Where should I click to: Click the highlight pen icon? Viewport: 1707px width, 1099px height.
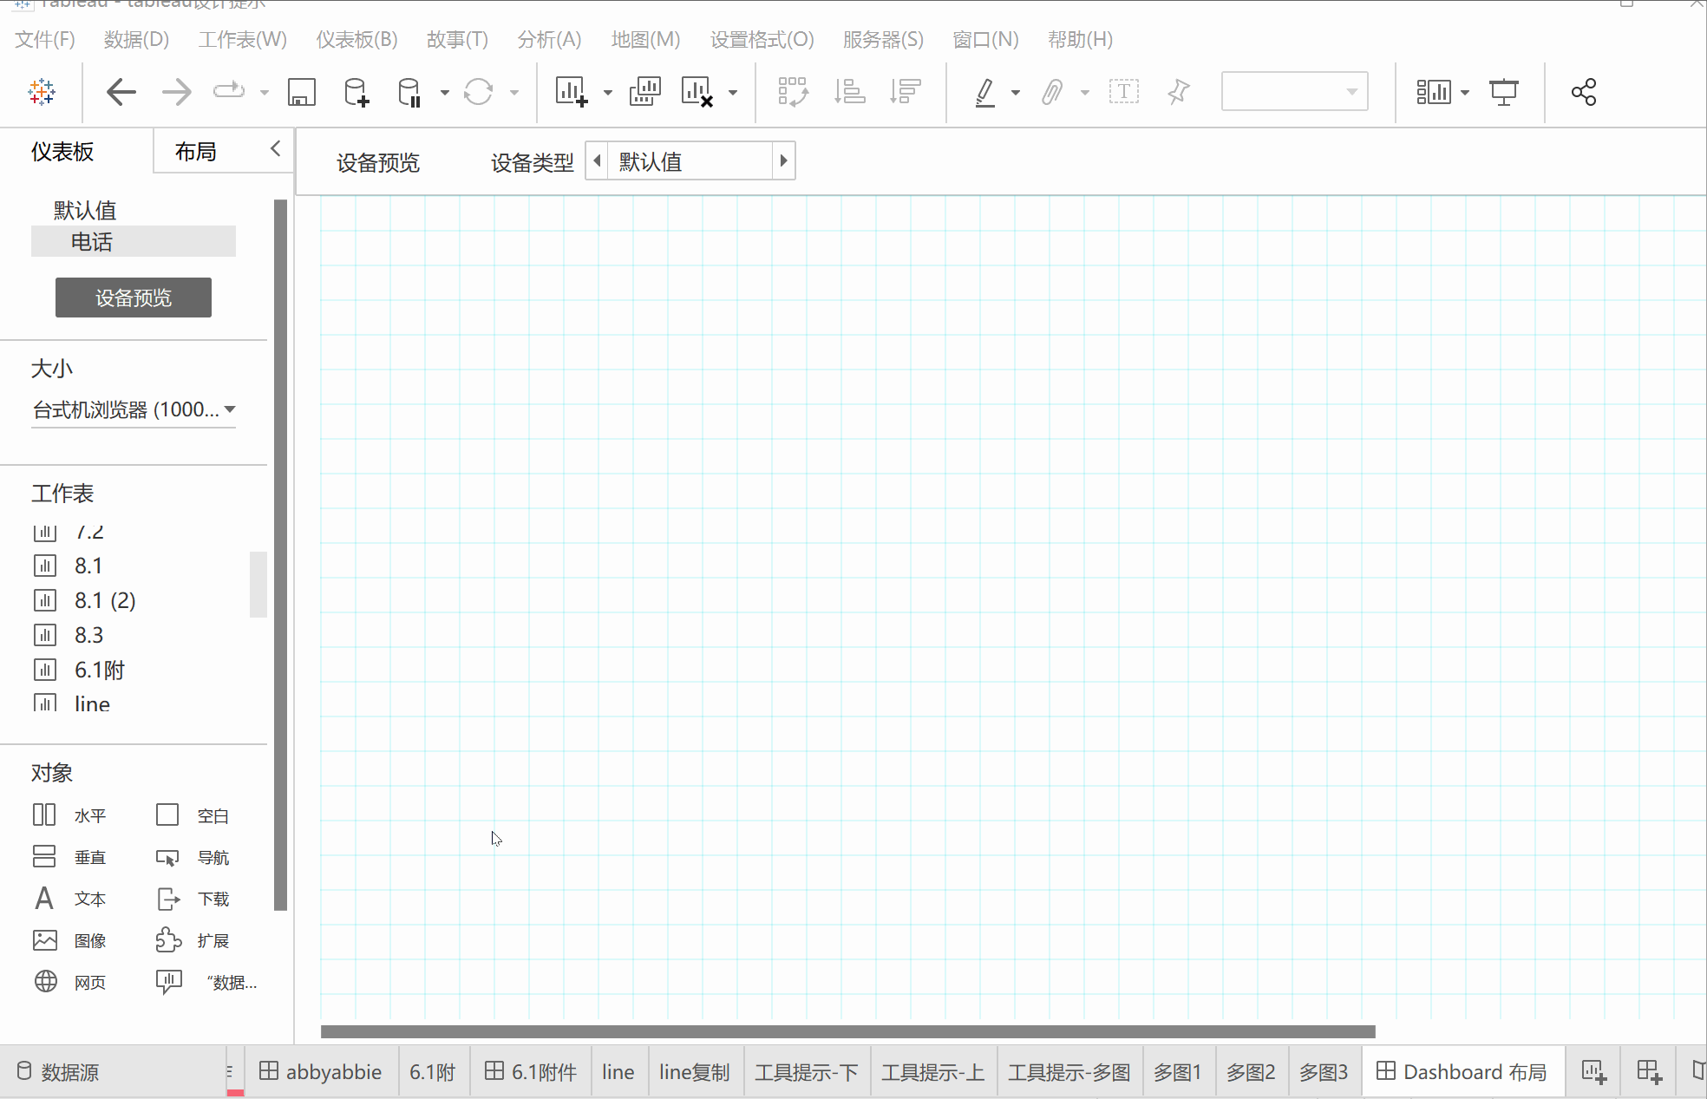click(985, 92)
